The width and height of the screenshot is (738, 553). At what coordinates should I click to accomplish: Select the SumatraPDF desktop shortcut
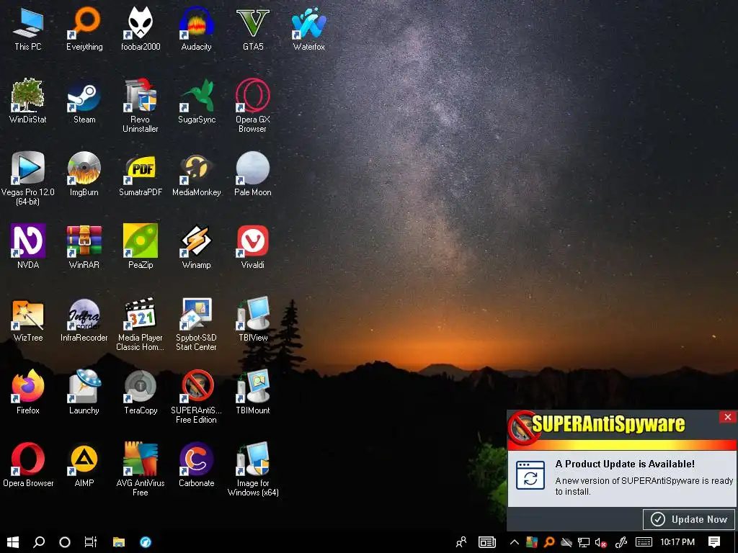click(141, 174)
